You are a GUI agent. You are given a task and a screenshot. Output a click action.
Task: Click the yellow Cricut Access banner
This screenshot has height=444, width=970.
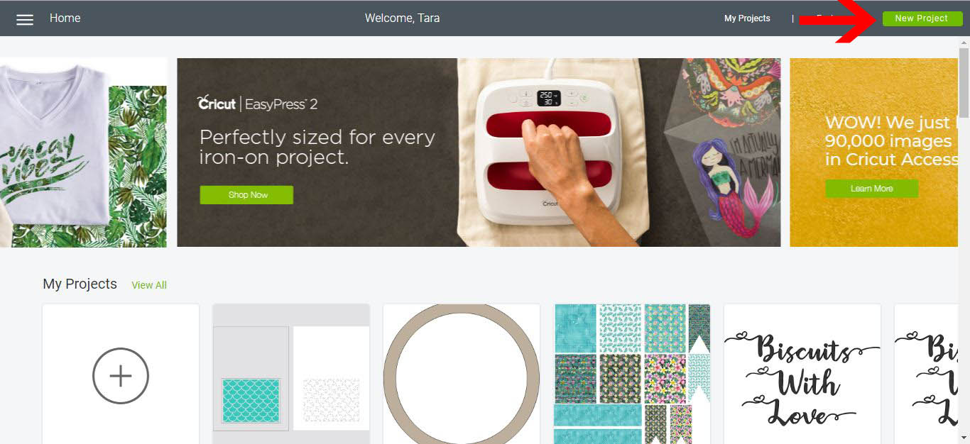point(874,152)
